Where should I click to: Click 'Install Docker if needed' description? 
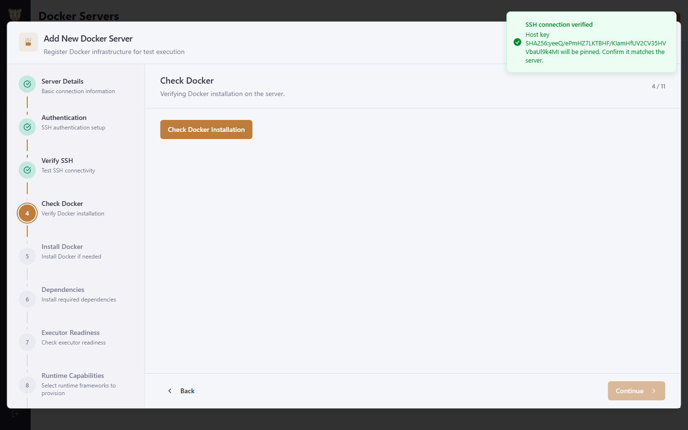[72, 257]
